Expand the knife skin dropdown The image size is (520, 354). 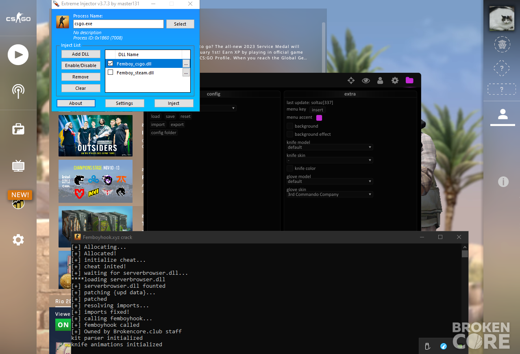(330, 160)
